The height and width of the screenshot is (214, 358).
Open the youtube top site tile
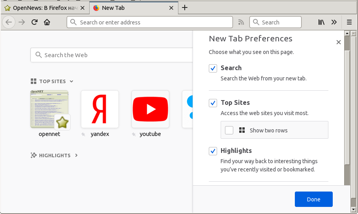pyautogui.click(x=150, y=109)
